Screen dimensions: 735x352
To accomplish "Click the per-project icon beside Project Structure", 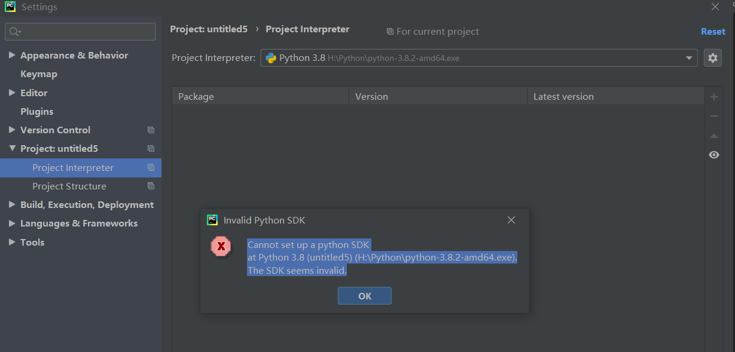I will (x=151, y=186).
